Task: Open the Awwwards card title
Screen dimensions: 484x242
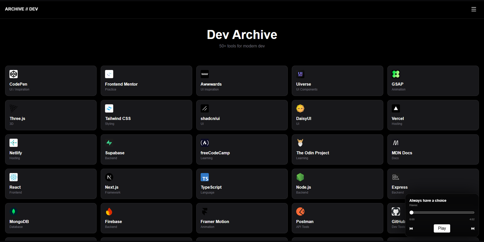Action: (x=211, y=84)
